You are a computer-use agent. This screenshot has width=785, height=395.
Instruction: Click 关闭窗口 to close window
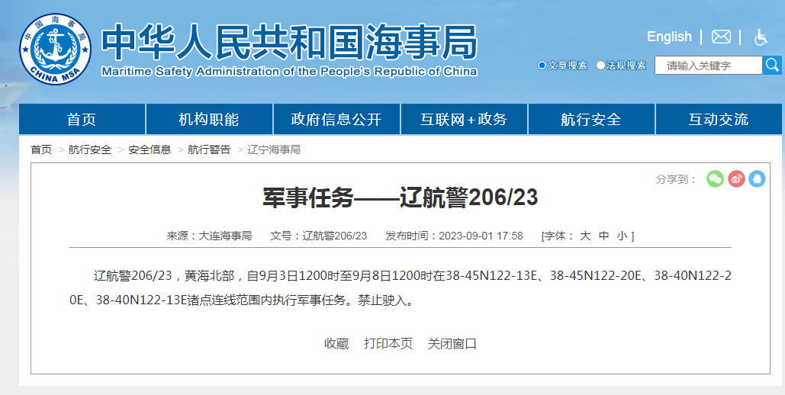tap(452, 344)
